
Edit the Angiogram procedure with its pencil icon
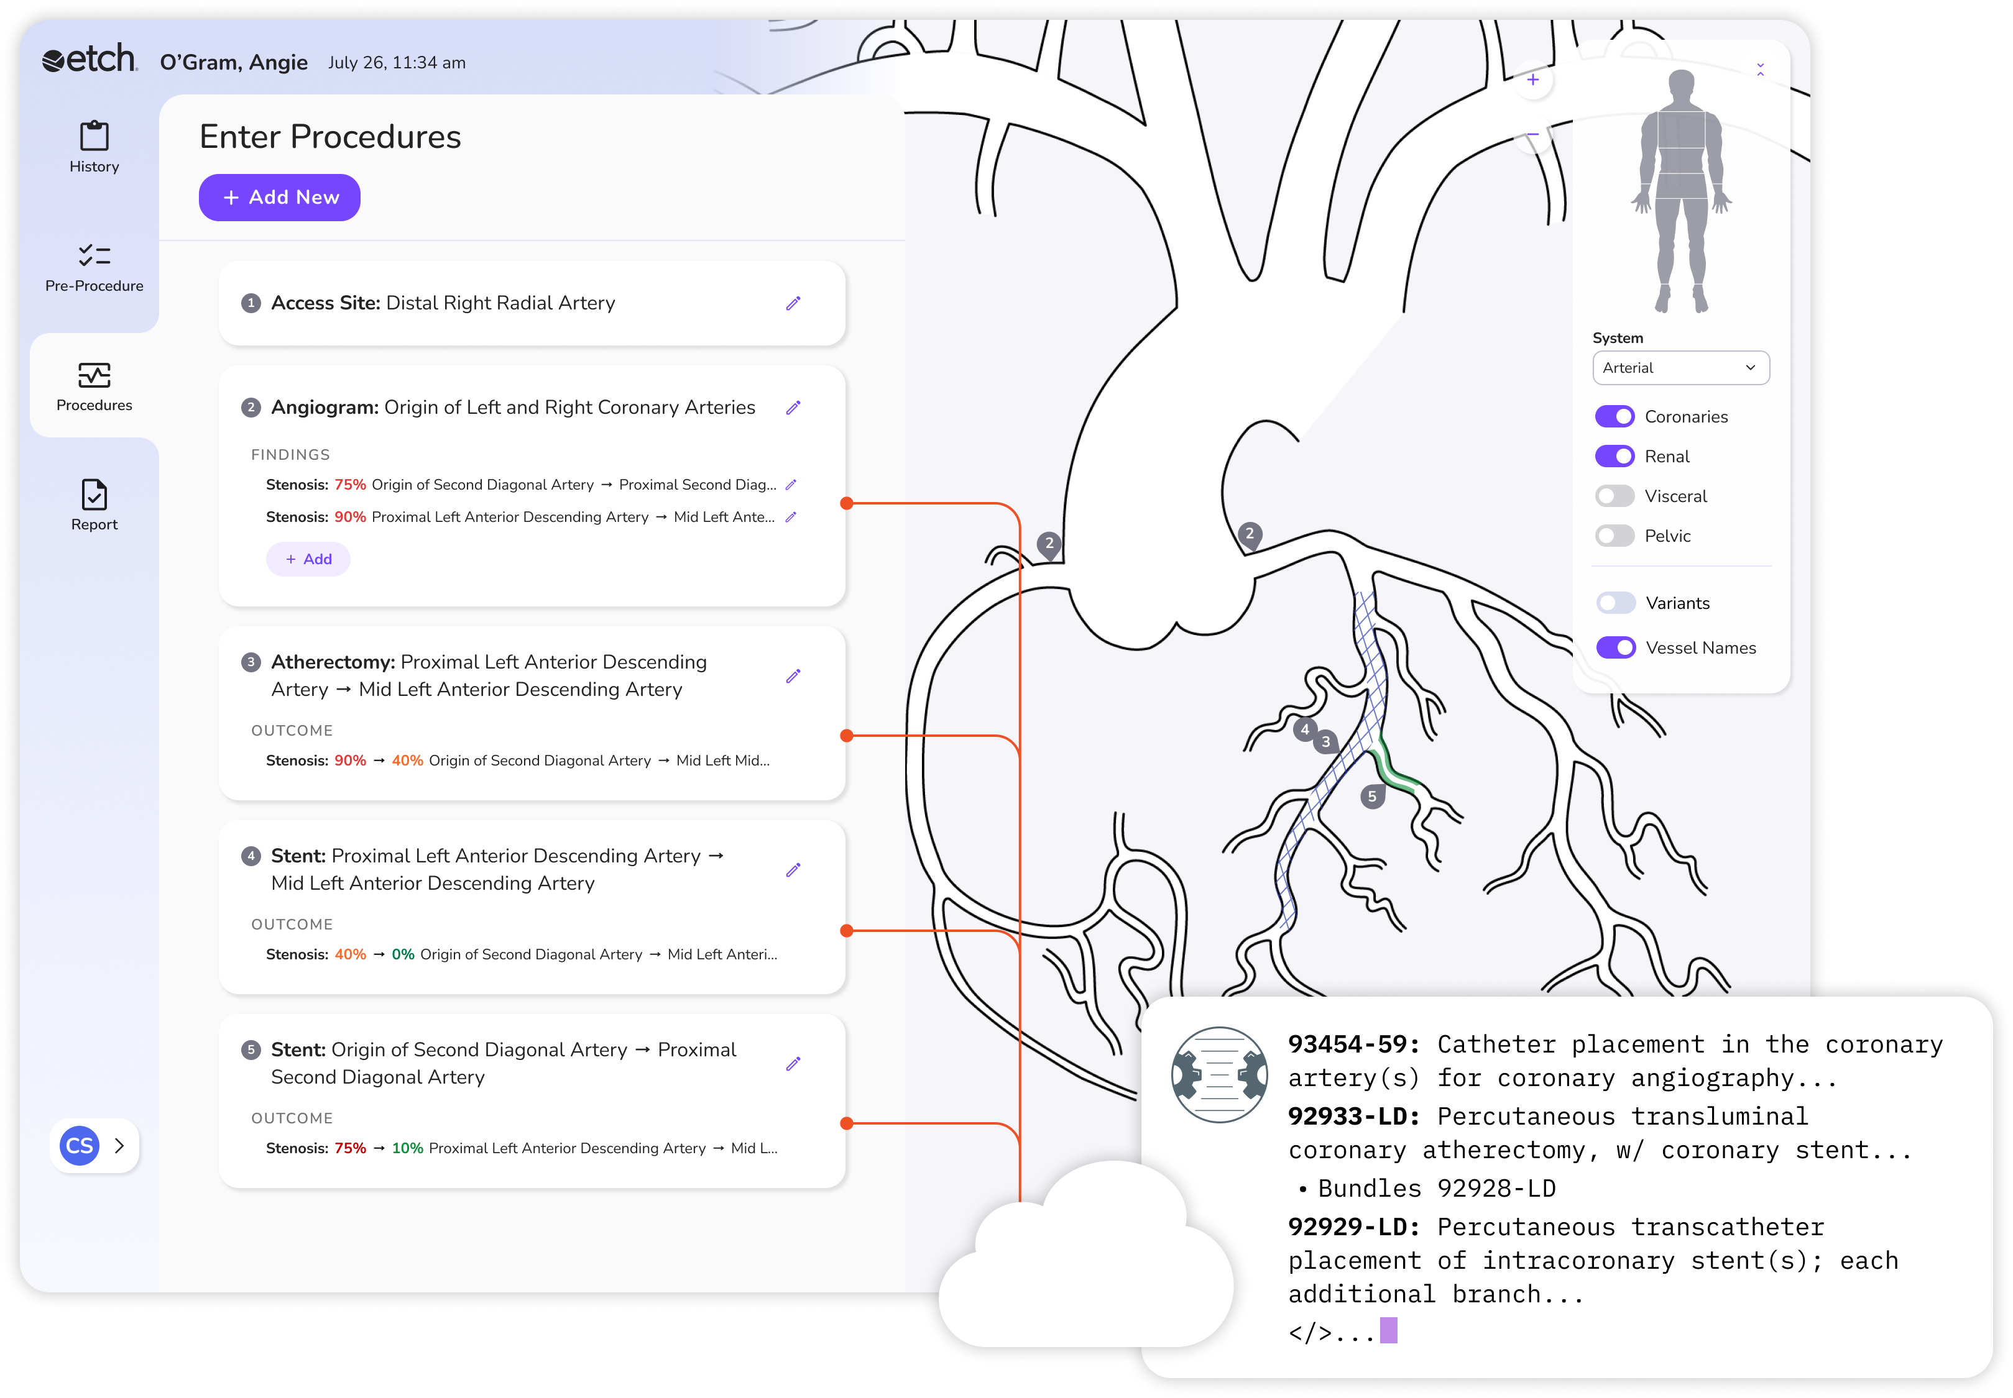pos(793,408)
